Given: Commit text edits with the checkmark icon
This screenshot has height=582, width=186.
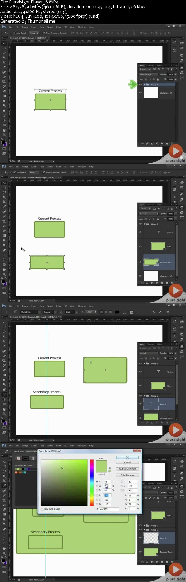Looking at the screenshot, I should coord(160,312).
